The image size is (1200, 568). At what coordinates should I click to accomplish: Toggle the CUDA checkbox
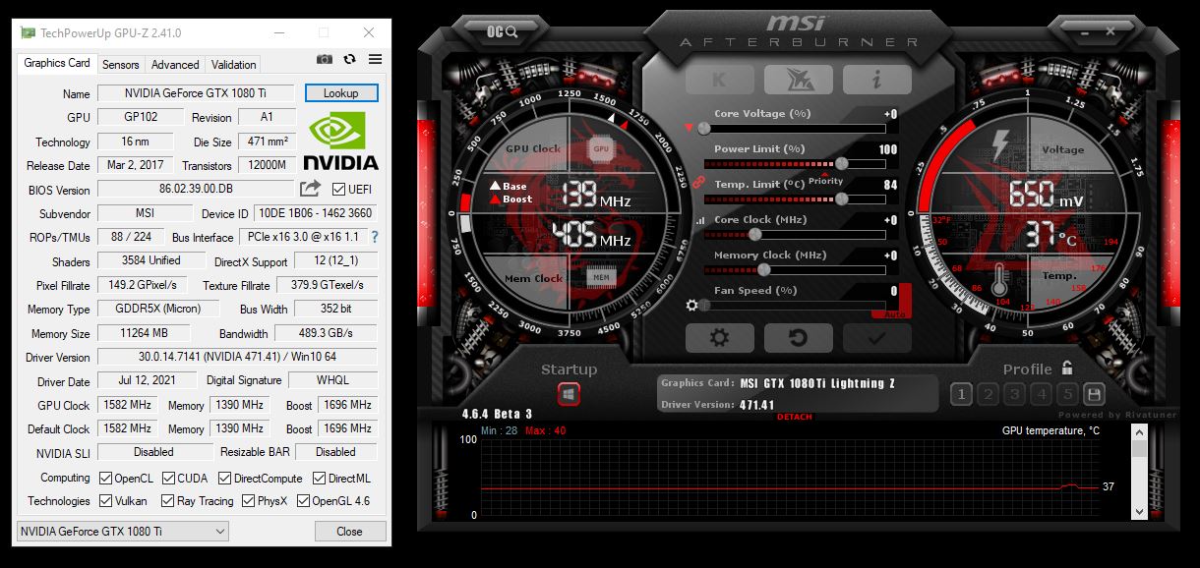click(168, 479)
